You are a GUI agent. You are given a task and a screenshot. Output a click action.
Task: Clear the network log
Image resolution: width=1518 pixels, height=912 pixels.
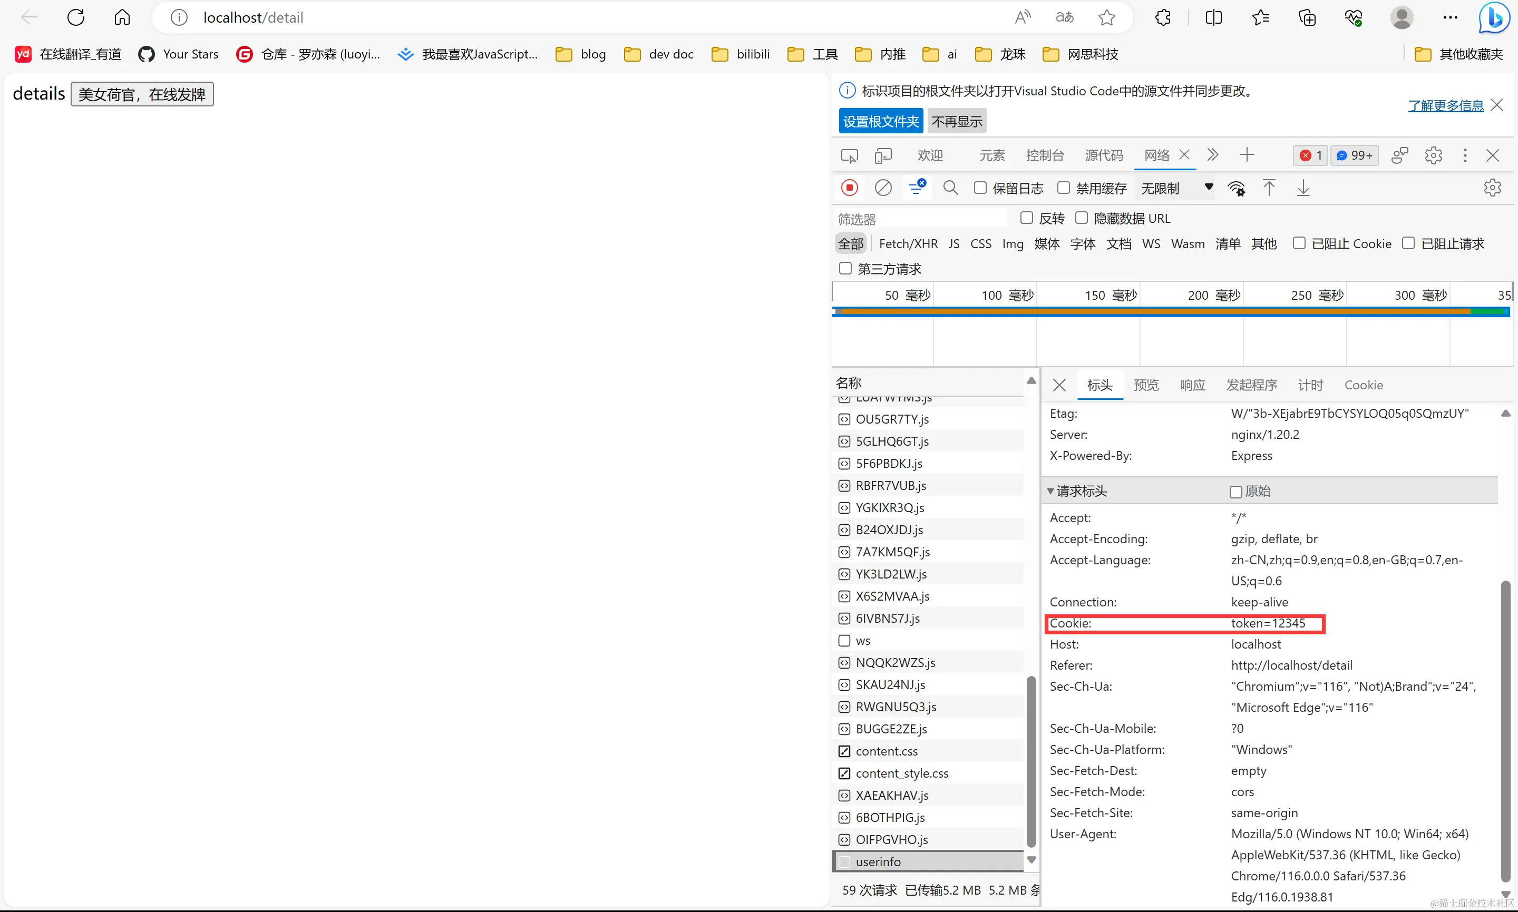click(x=883, y=188)
